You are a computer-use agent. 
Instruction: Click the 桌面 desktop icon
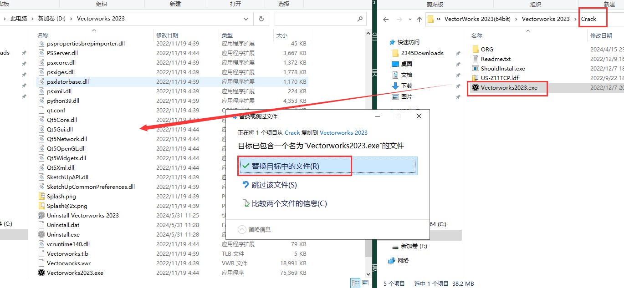pyautogui.click(x=395, y=64)
